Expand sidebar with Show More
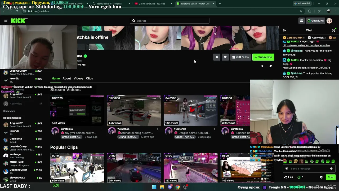Viewport: 339px width, 191px height. pos(9,111)
